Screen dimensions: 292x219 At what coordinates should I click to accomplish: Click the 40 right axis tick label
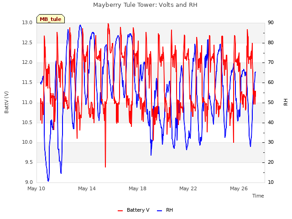271,122
